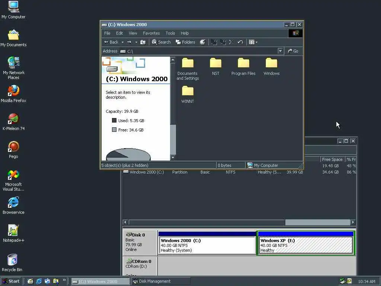Click the Notepad++ desktop shortcut
Screen dimensions: 381x286
coord(13,234)
